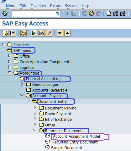Select the Accounts Payable folder label
The image size is (131, 151).
pos(47,96)
